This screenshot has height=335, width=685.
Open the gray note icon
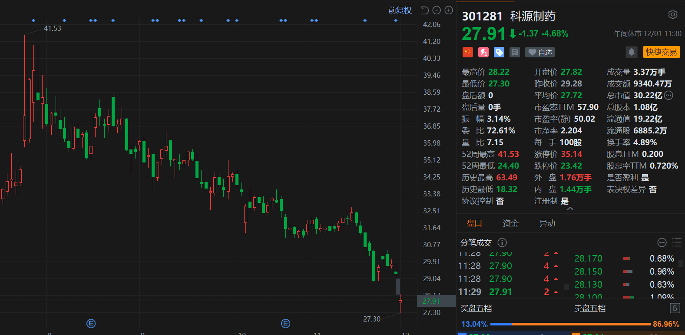515,52
